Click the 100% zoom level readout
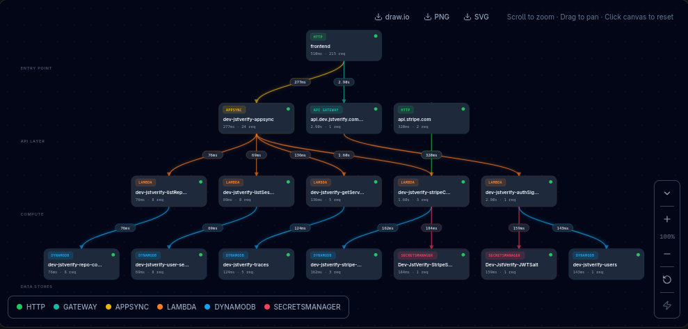 (x=667, y=237)
